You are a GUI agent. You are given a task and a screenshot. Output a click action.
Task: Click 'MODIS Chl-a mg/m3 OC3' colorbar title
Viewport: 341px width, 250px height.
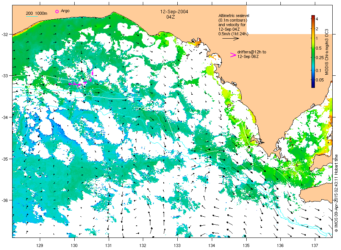point(327,52)
